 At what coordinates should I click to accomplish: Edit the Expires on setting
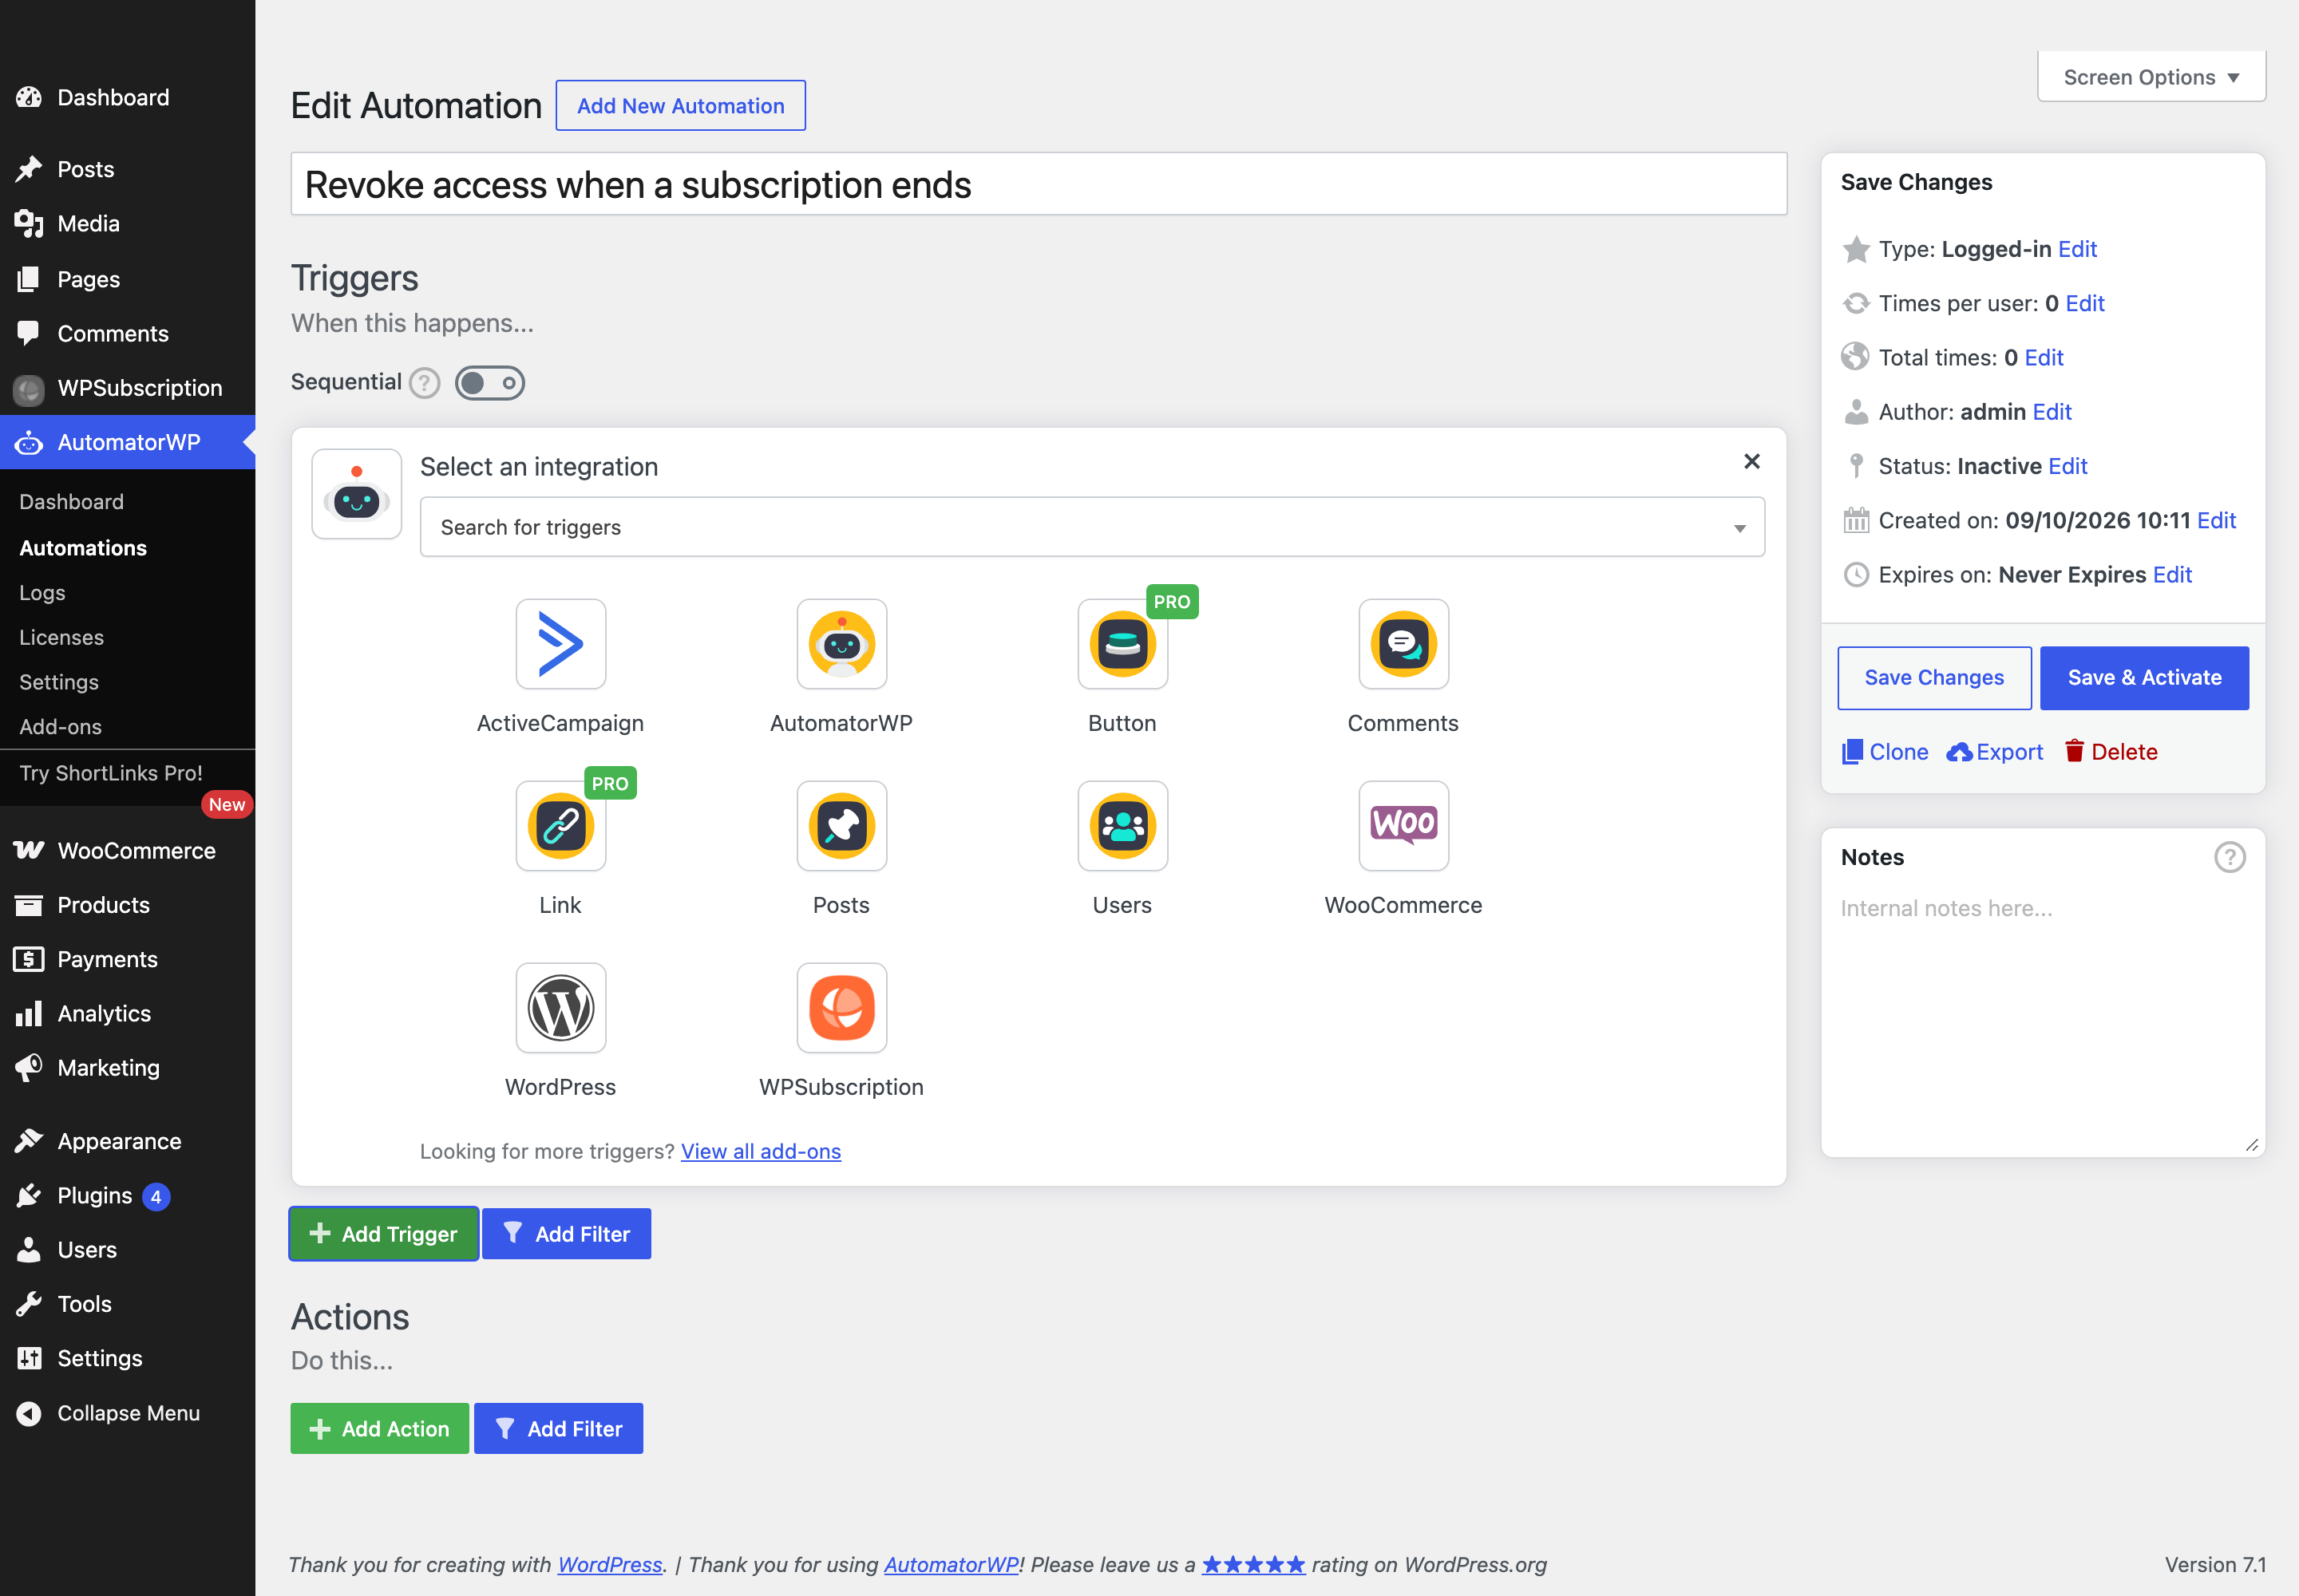[x=2172, y=575]
